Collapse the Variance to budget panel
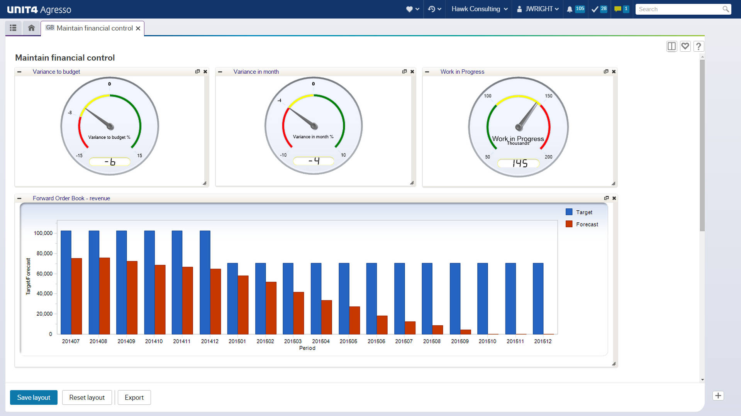Image resolution: width=741 pixels, height=416 pixels. [x=19, y=72]
